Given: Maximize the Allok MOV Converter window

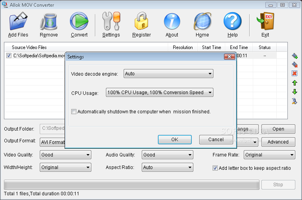Looking at the screenshot, I should coord(282,5).
